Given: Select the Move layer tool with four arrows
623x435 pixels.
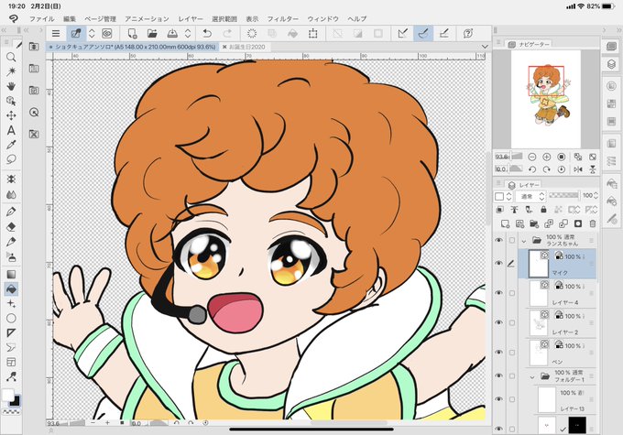Looking at the screenshot, I should coord(11,115).
